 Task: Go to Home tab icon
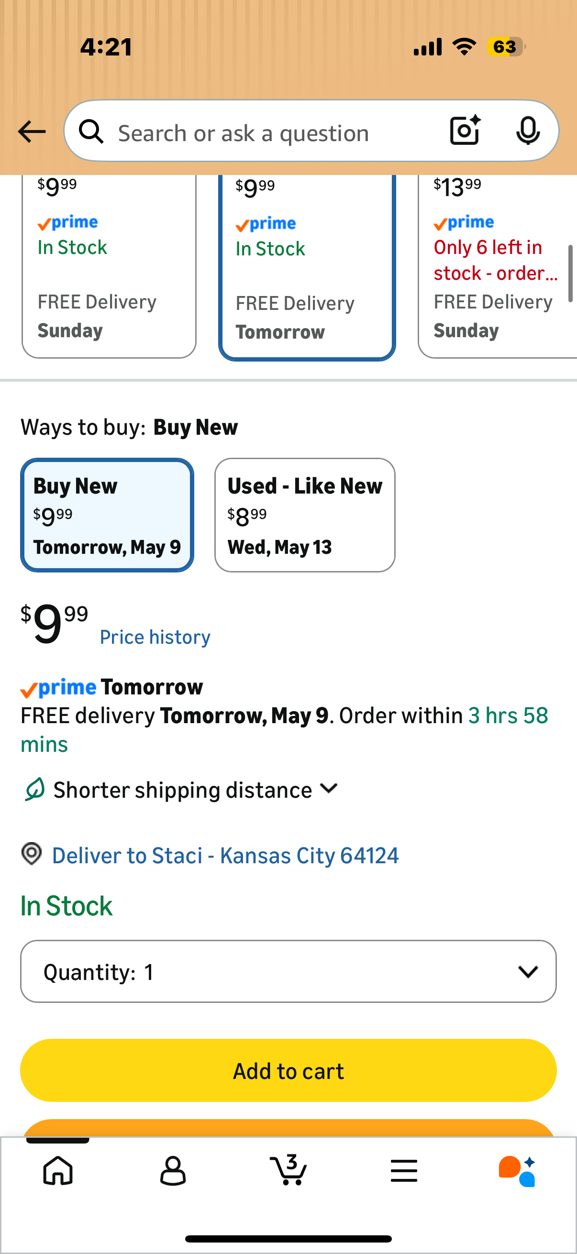pyautogui.click(x=58, y=1170)
